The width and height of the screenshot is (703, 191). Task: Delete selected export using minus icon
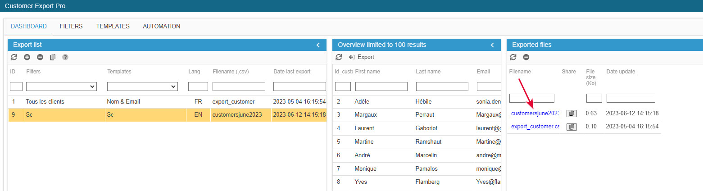[40, 57]
